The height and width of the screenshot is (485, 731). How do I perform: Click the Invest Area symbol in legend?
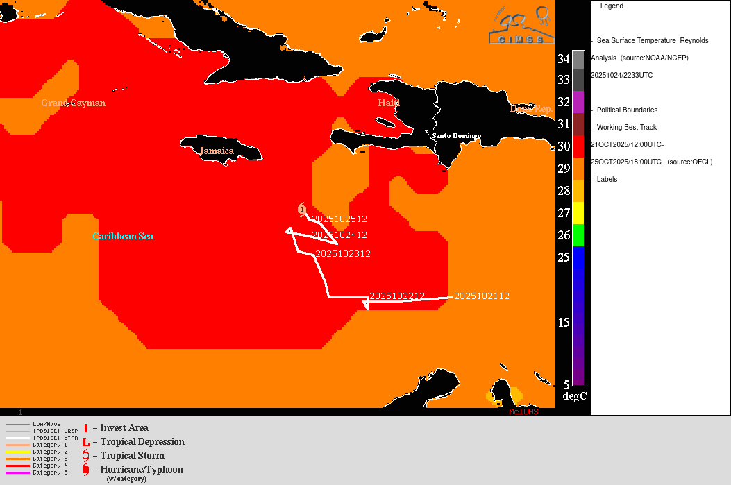pos(85,428)
